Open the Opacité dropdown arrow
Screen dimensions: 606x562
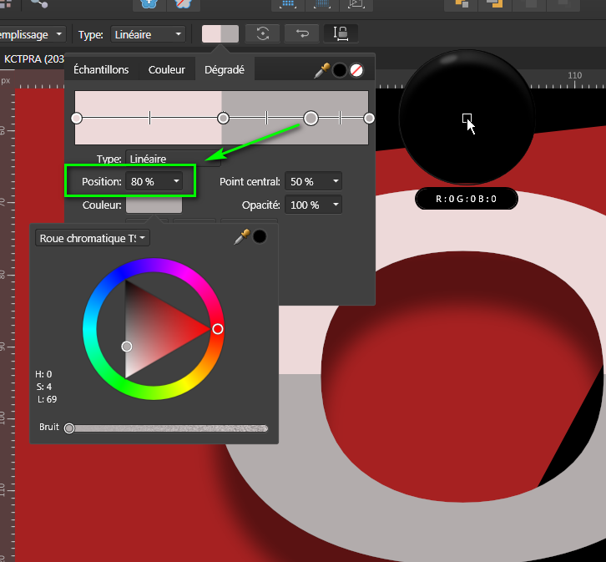[x=336, y=205]
